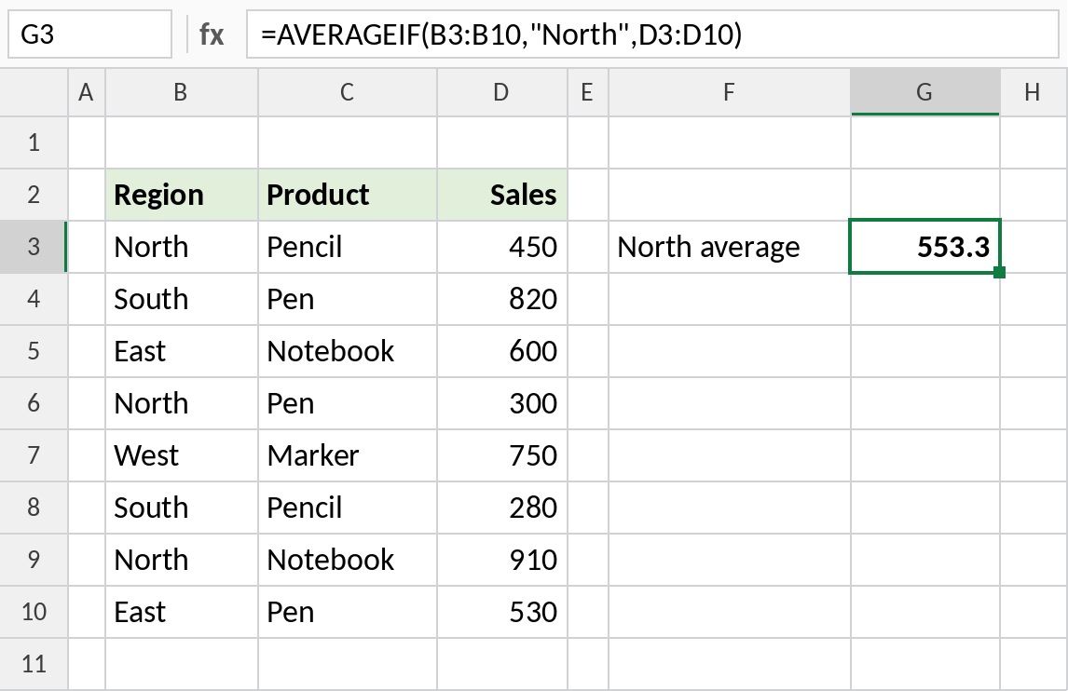
Task: Click the formula bar with AVERAGEIF formula
Action: point(651,34)
